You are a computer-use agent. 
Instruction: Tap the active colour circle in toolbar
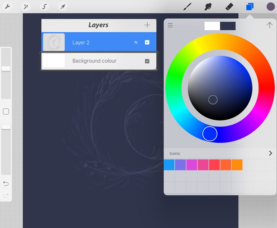click(270, 7)
